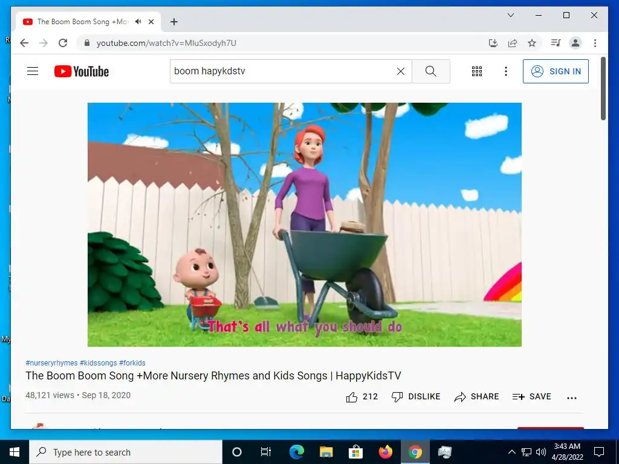Open YouTube settings three-dot menu
The width and height of the screenshot is (619, 464).
tap(506, 71)
